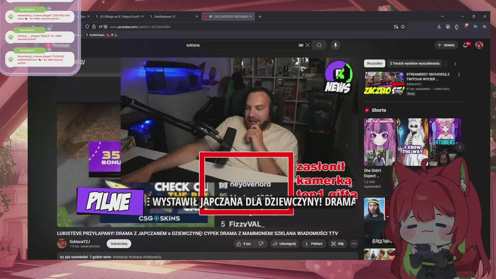Open the on-screen keyboard icon in search

tap(301, 45)
